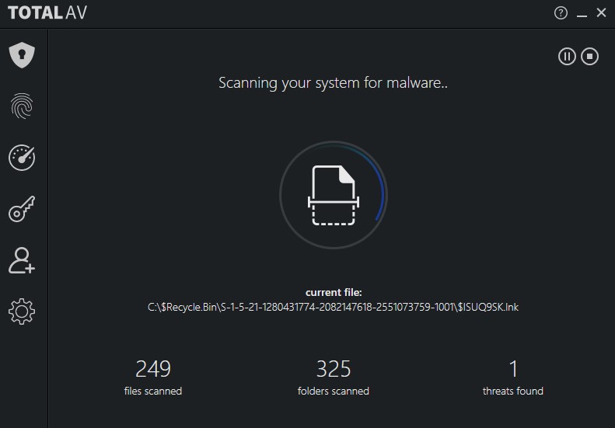615x428 pixels.
Task: Click the 'current file:' label
Action: pos(334,292)
